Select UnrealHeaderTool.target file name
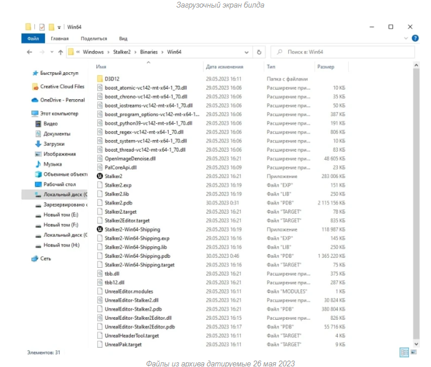The height and width of the screenshot is (367, 431). pos(132,335)
